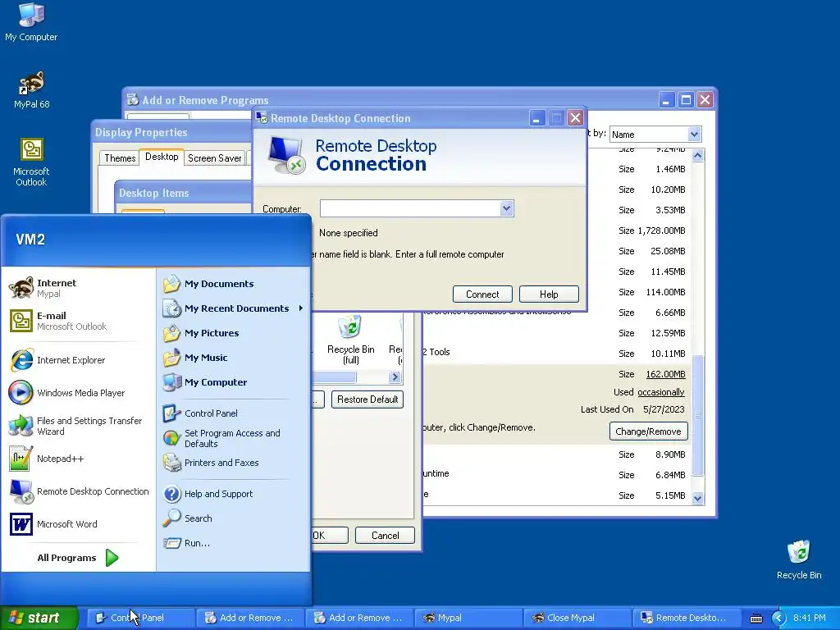The height and width of the screenshot is (630, 840).
Task: Open Search from the Start menu
Action: (x=233, y=518)
